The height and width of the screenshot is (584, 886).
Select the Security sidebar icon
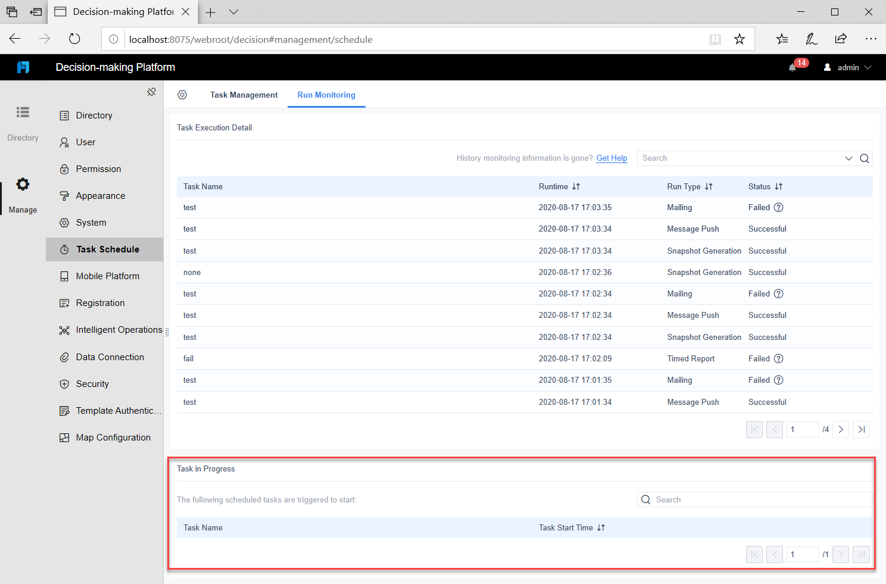click(64, 383)
